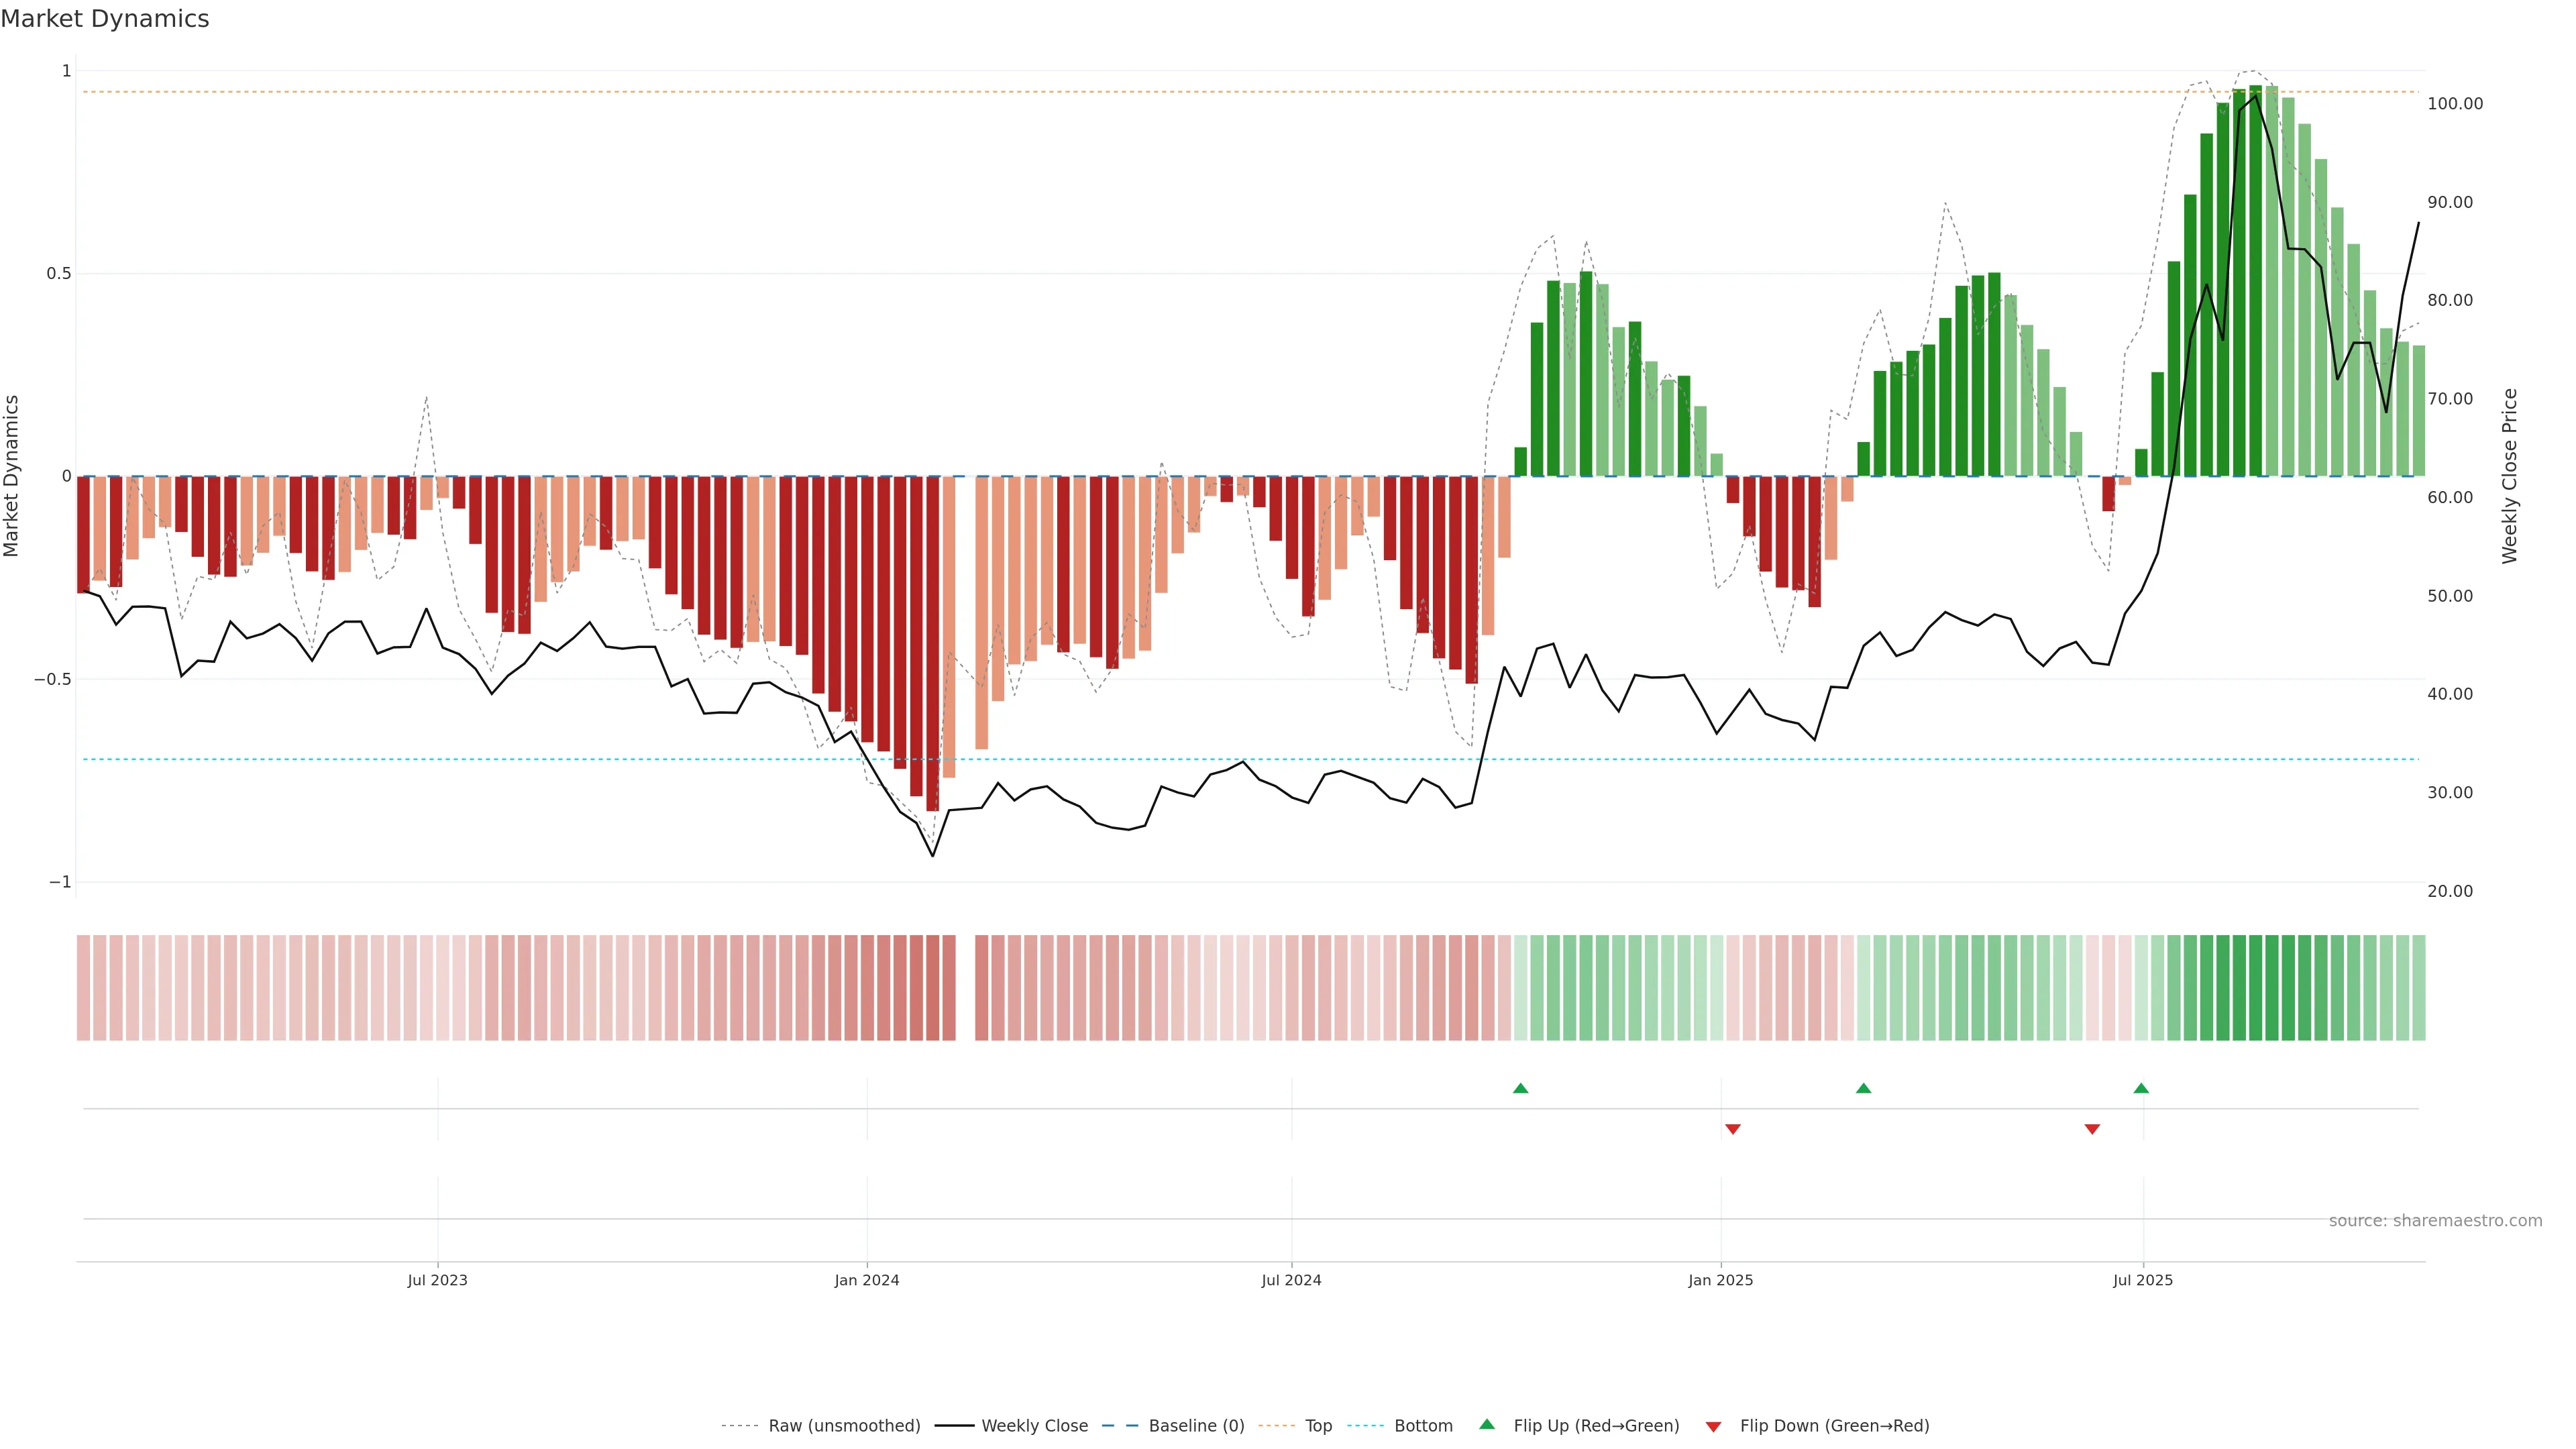Click the first green flip-up marker
Viewport: 2576px width, 1449px height.
(1520, 1088)
